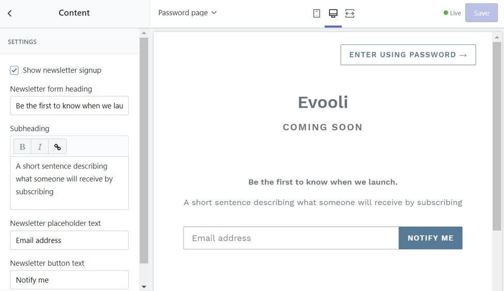Click the green Live status indicator

tap(452, 13)
